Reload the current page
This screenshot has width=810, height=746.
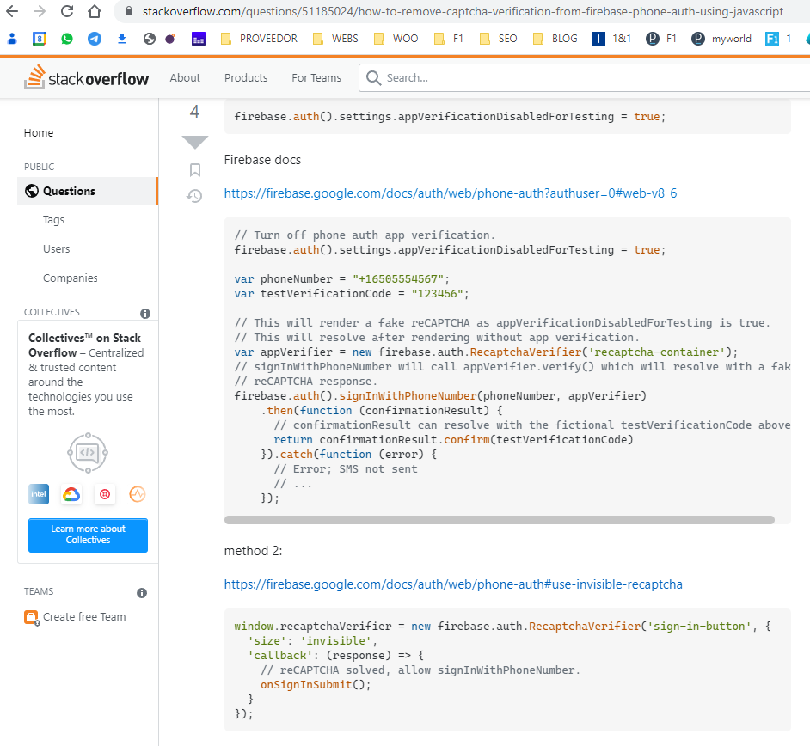point(66,11)
